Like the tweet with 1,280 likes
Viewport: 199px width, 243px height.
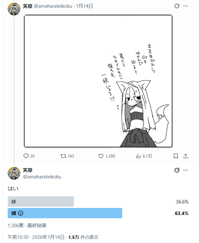click(101, 156)
